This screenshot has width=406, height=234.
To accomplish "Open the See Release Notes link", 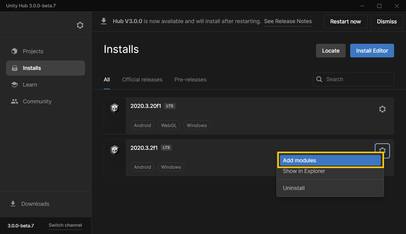I will click(x=288, y=21).
